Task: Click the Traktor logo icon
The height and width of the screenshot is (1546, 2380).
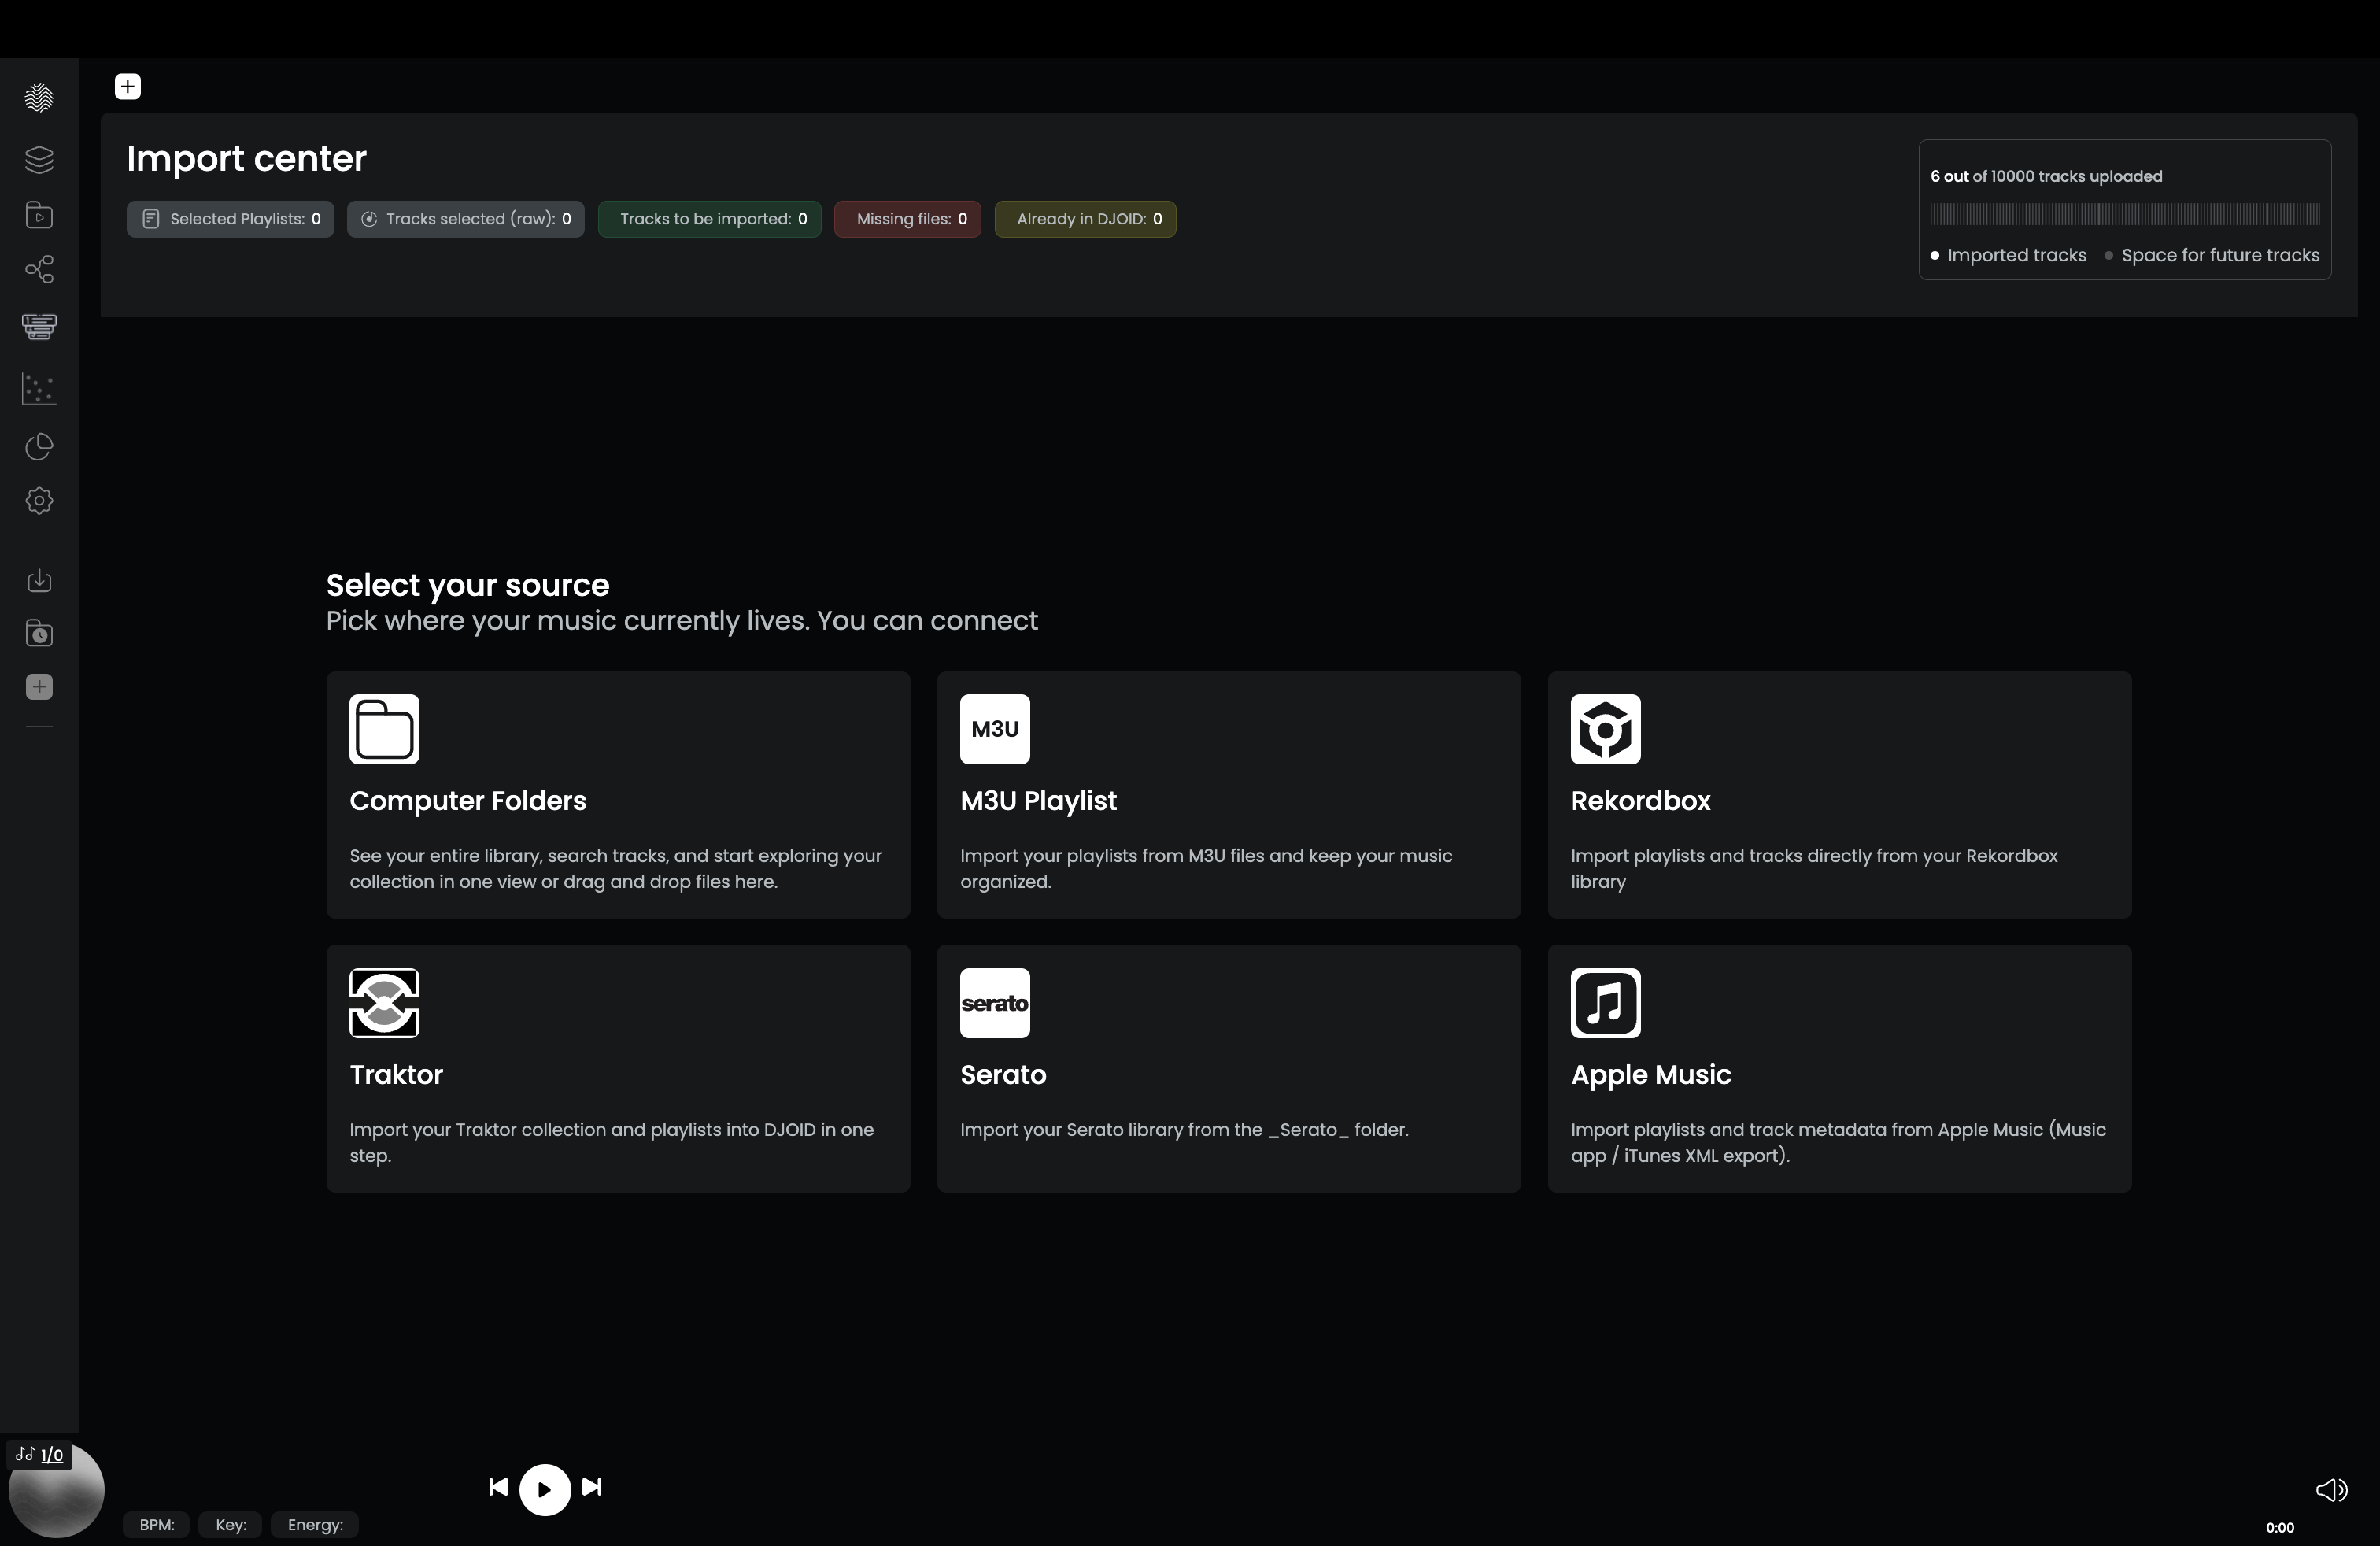Action: [x=384, y=1003]
